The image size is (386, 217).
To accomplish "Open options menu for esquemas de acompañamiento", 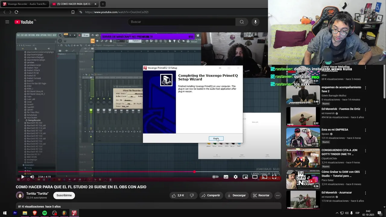I will (365, 88).
